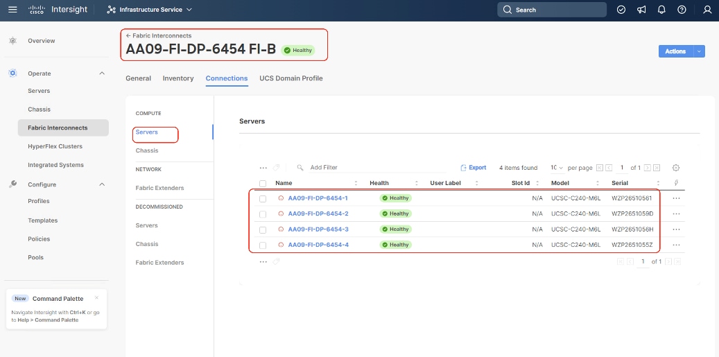
Task: Open the bulk actions ellipsis below table
Action: (x=263, y=261)
